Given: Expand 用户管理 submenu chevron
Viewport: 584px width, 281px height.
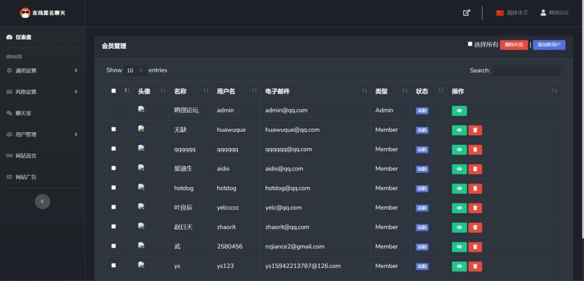Looking at the screenshot, I should click(76, 135).
